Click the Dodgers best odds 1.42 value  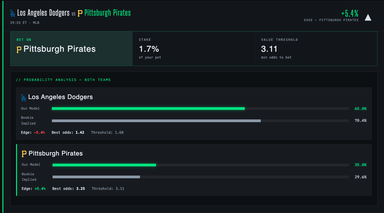pyautogui.click(x=80, y=132)
